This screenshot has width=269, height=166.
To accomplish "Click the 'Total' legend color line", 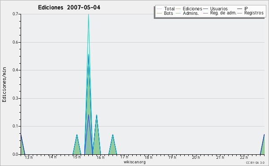I will pyautogui.click(x=159, y=9).
